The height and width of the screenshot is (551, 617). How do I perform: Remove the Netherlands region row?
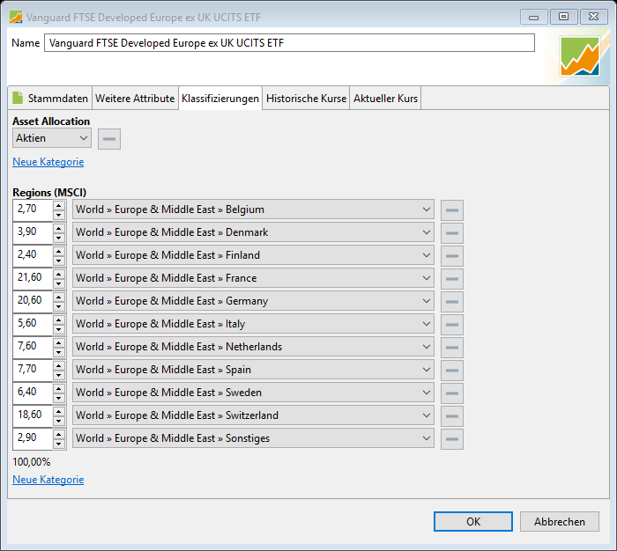point(451,347)
